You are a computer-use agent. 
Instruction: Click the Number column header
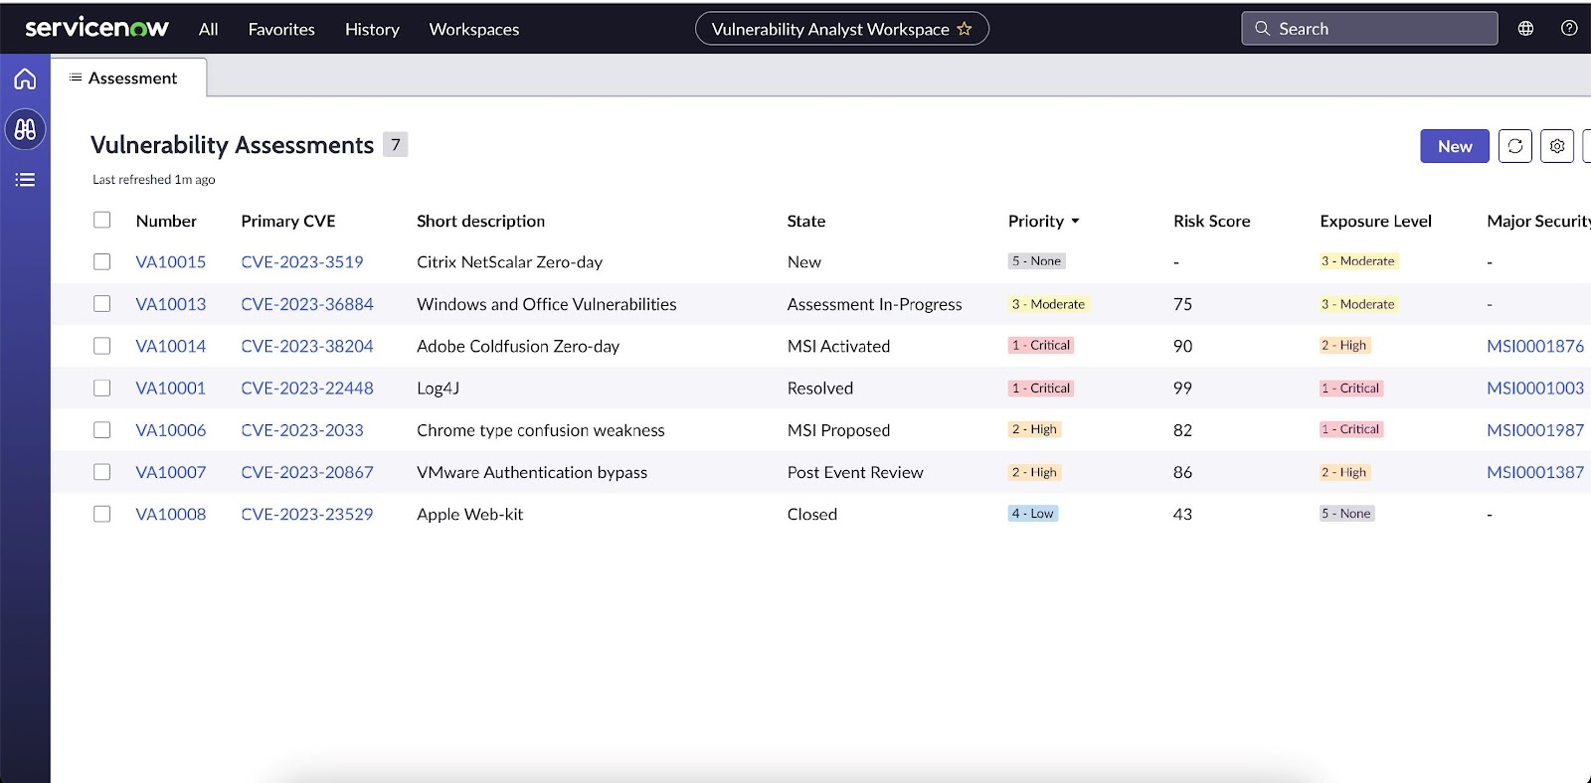coord(166,221)
